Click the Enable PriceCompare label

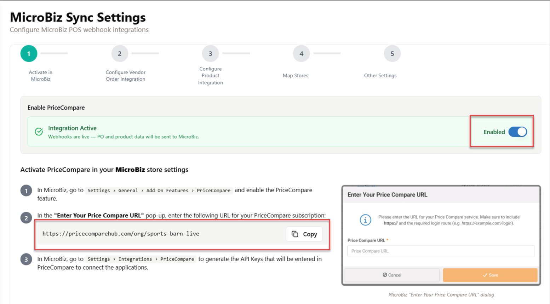point(56,107)
